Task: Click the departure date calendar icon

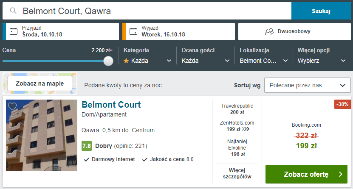Action: [133, 31]
